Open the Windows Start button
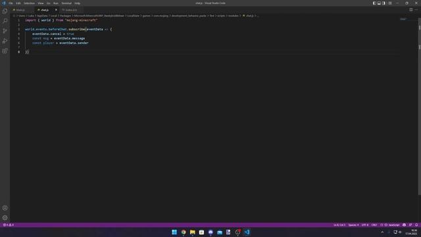421x237 pixels. (x=174, y=232)
